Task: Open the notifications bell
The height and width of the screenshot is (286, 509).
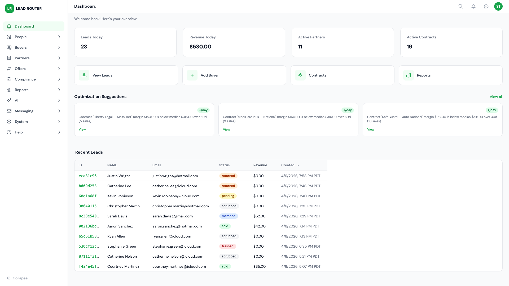Action: pos(474,6)
